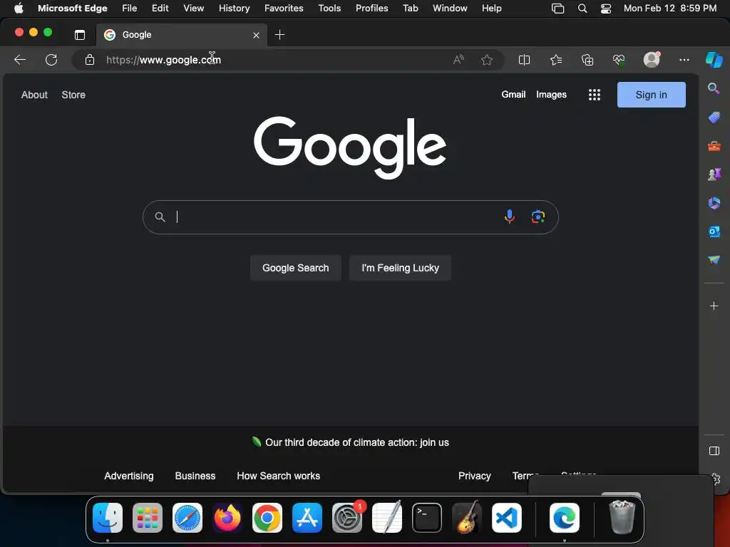The height and width of the screenshot is (547, 730).
Task: Search by image camera icon
Action: tap(538, 217)
